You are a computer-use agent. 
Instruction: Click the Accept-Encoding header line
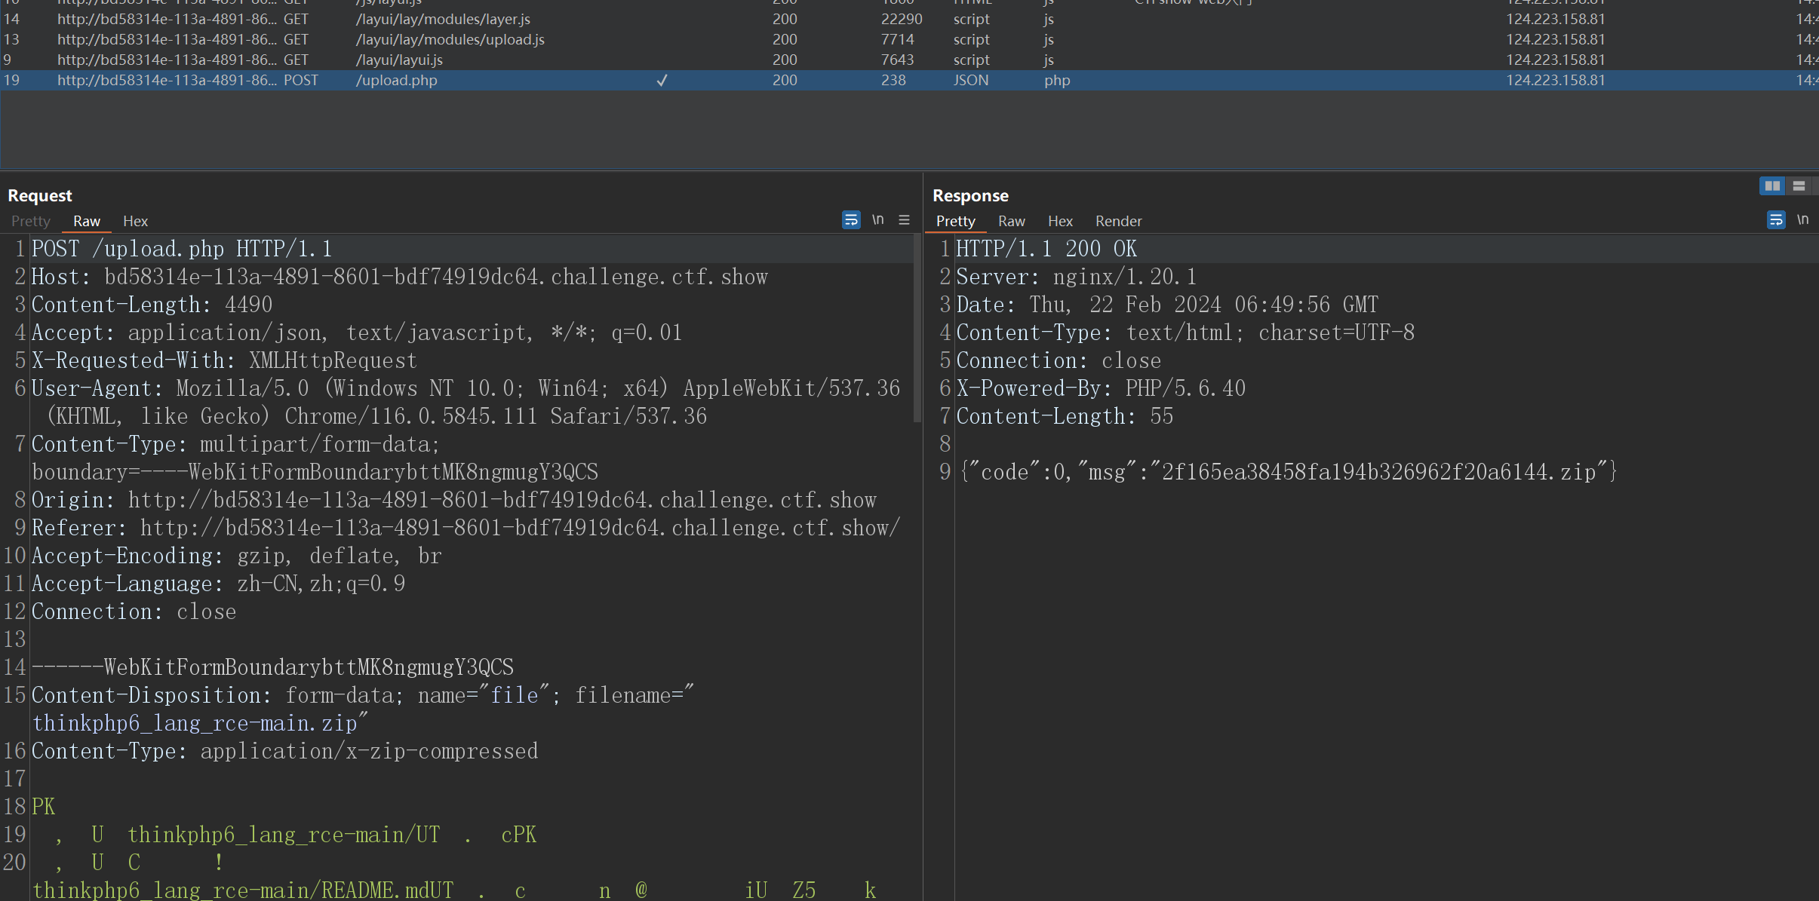click(x=236, y=556)
